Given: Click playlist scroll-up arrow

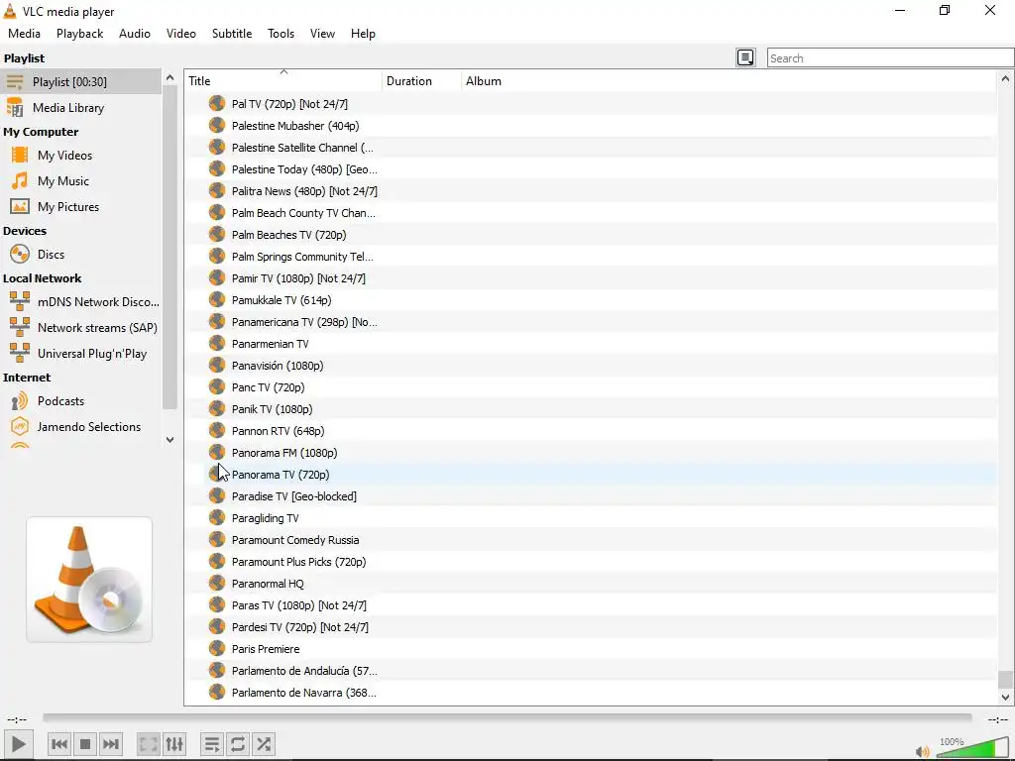Looking at the screenshot, I should click(1005, 79).
